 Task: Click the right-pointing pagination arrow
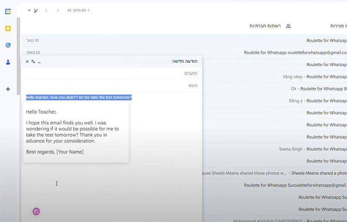[x=58, y=10]
